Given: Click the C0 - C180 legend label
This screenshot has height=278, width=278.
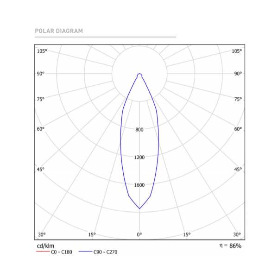Looking at the screenshot, I should 62,252.
